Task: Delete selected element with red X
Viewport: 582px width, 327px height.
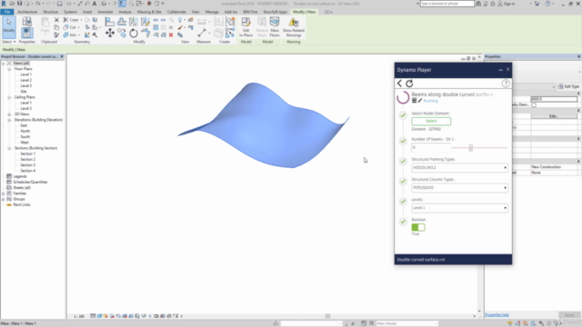Action: (x=171, y=35)
